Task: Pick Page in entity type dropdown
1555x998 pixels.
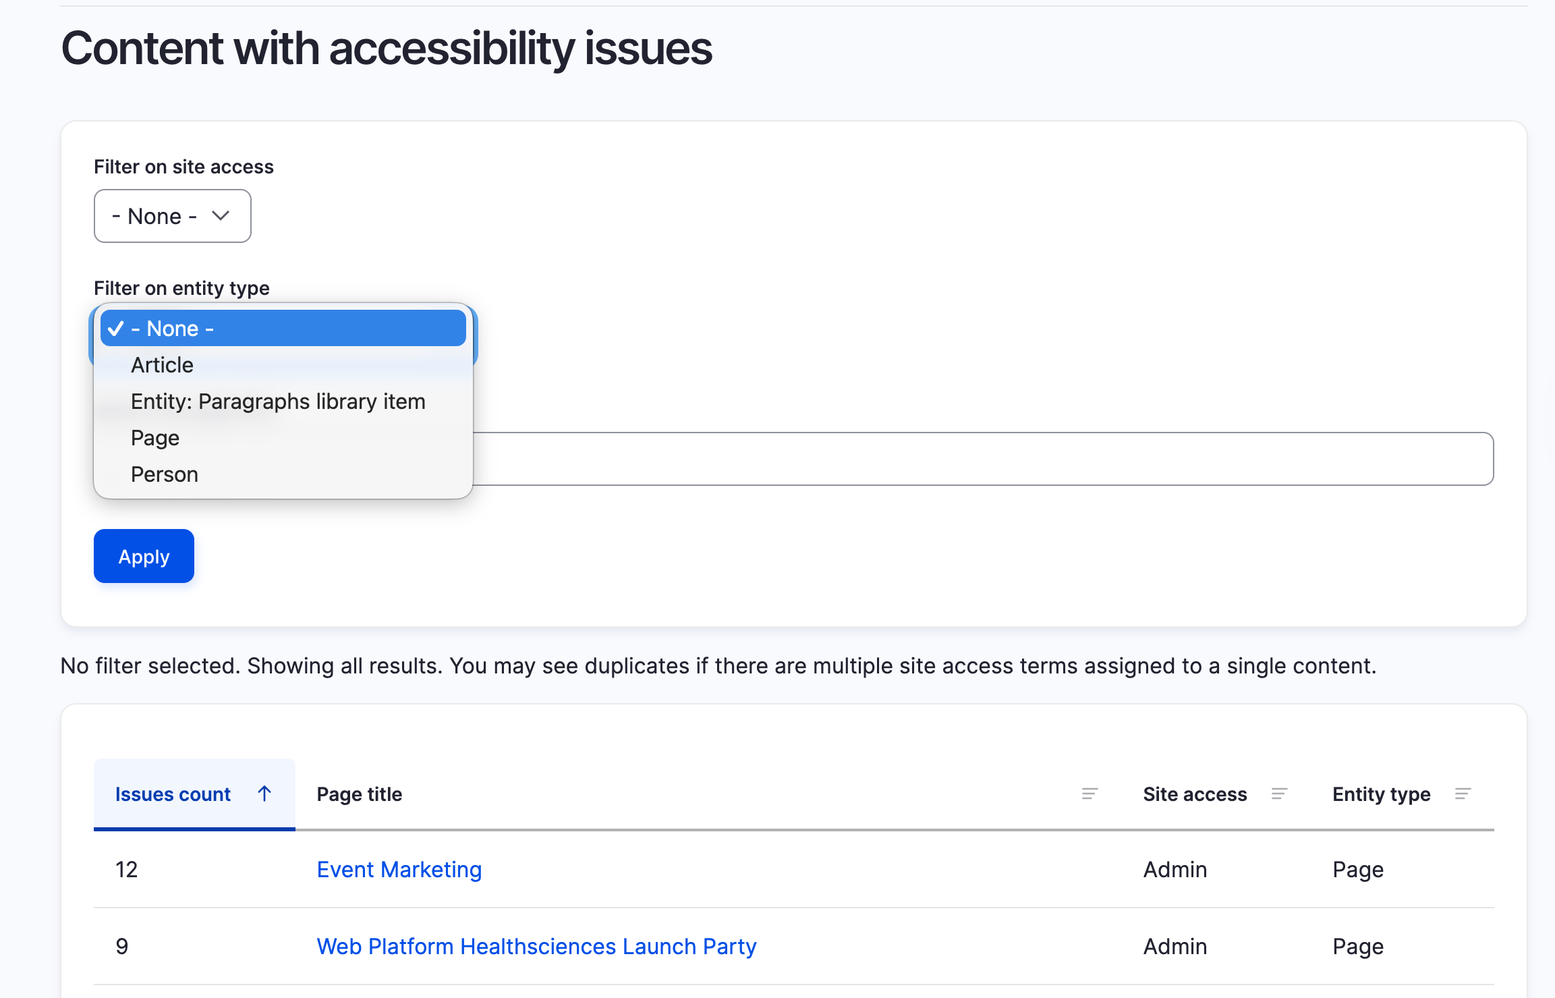Action: coord(155,438)
